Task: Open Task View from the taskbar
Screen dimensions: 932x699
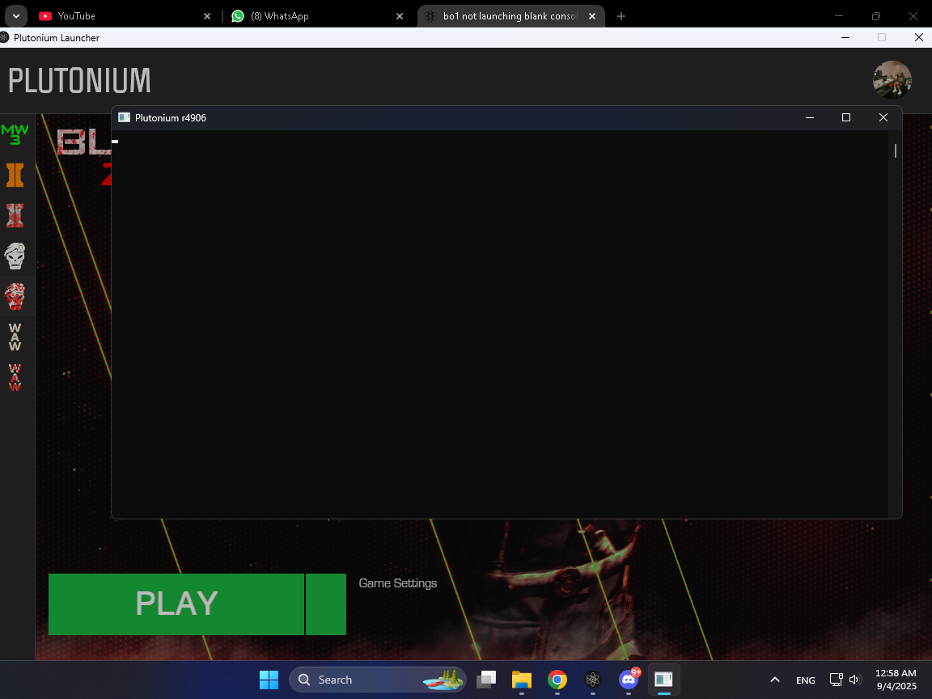Action: point(486,680)
